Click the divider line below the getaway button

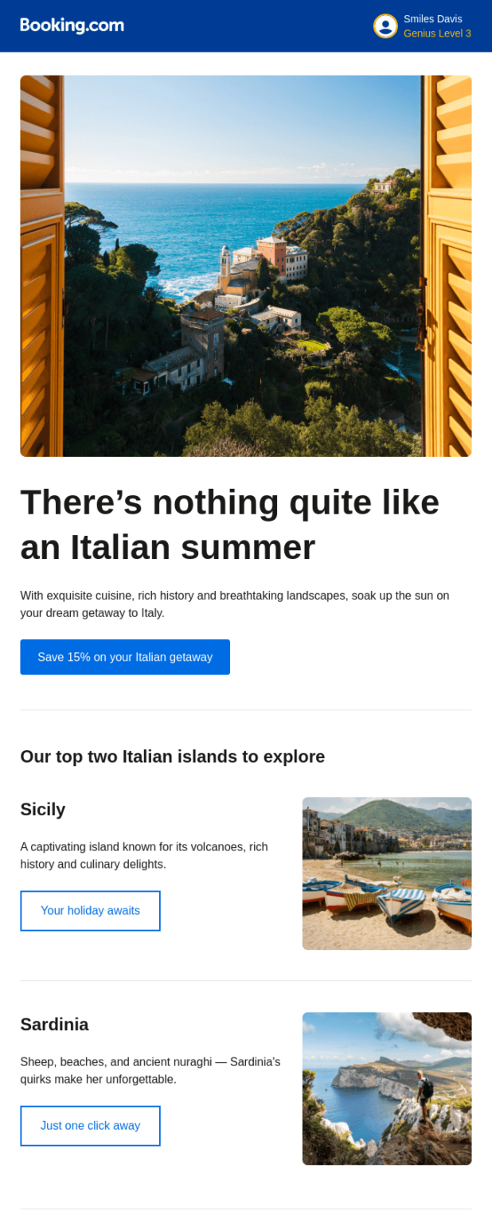[246, 709]
